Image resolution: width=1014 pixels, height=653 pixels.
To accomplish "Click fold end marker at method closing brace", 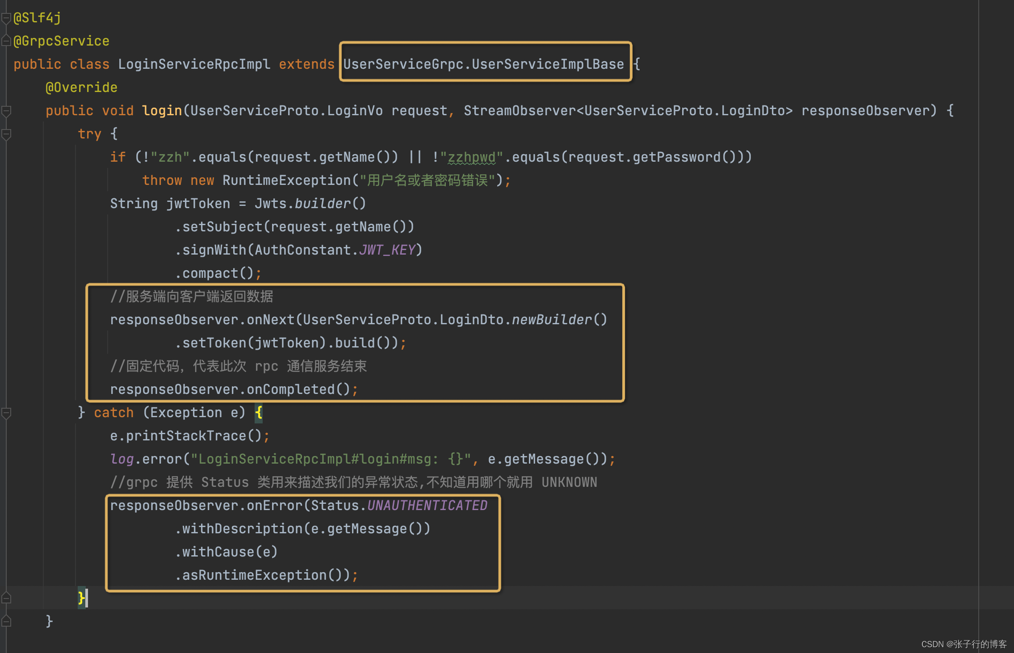I will [x=6, y=621].
